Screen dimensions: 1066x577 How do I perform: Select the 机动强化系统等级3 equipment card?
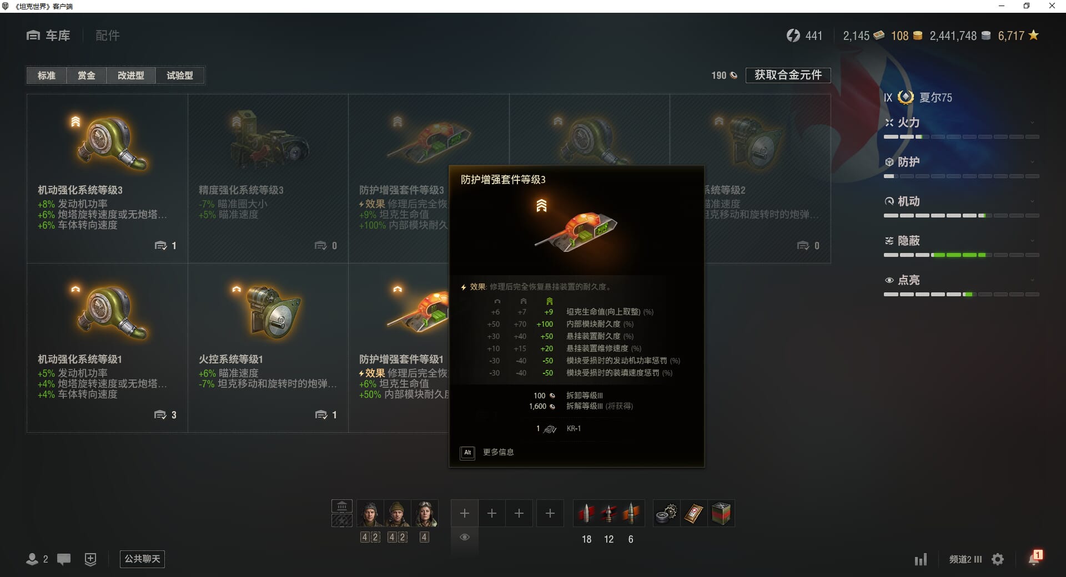107,178
